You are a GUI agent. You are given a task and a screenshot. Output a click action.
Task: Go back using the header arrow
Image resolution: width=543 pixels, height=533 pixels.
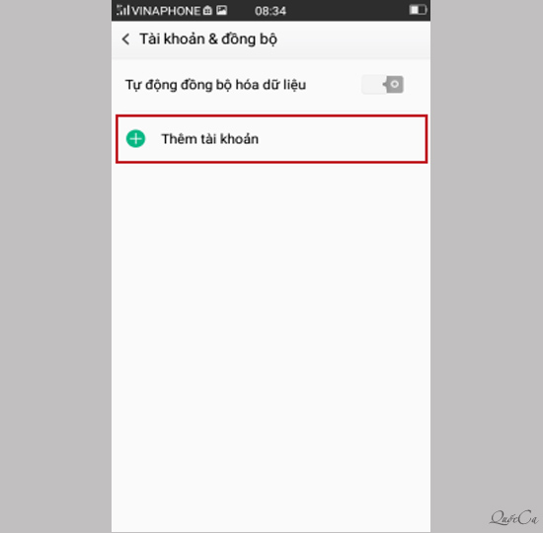126,39
